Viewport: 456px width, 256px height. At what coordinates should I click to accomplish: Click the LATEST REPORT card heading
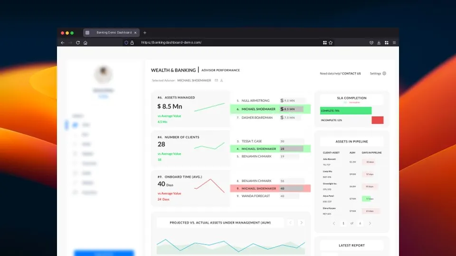(351, 246)
